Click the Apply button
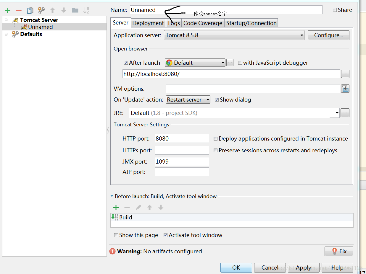366x274 pixels. point(304,268)
